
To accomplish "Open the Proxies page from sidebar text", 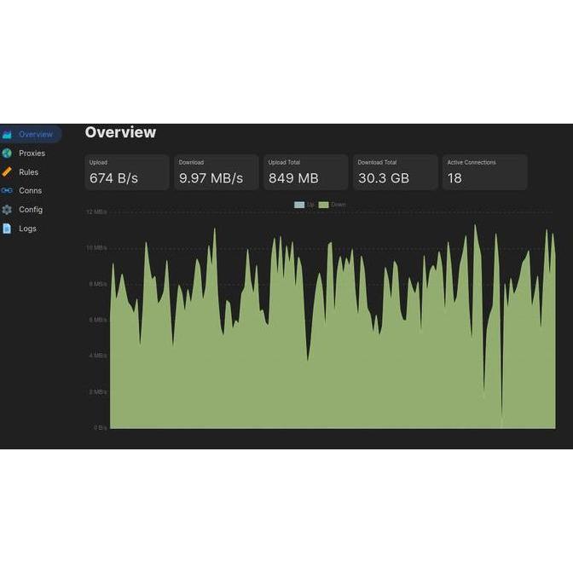I will click(32, 153).
